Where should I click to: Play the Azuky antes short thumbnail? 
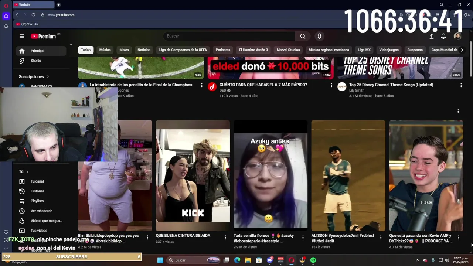pos(270,175)
